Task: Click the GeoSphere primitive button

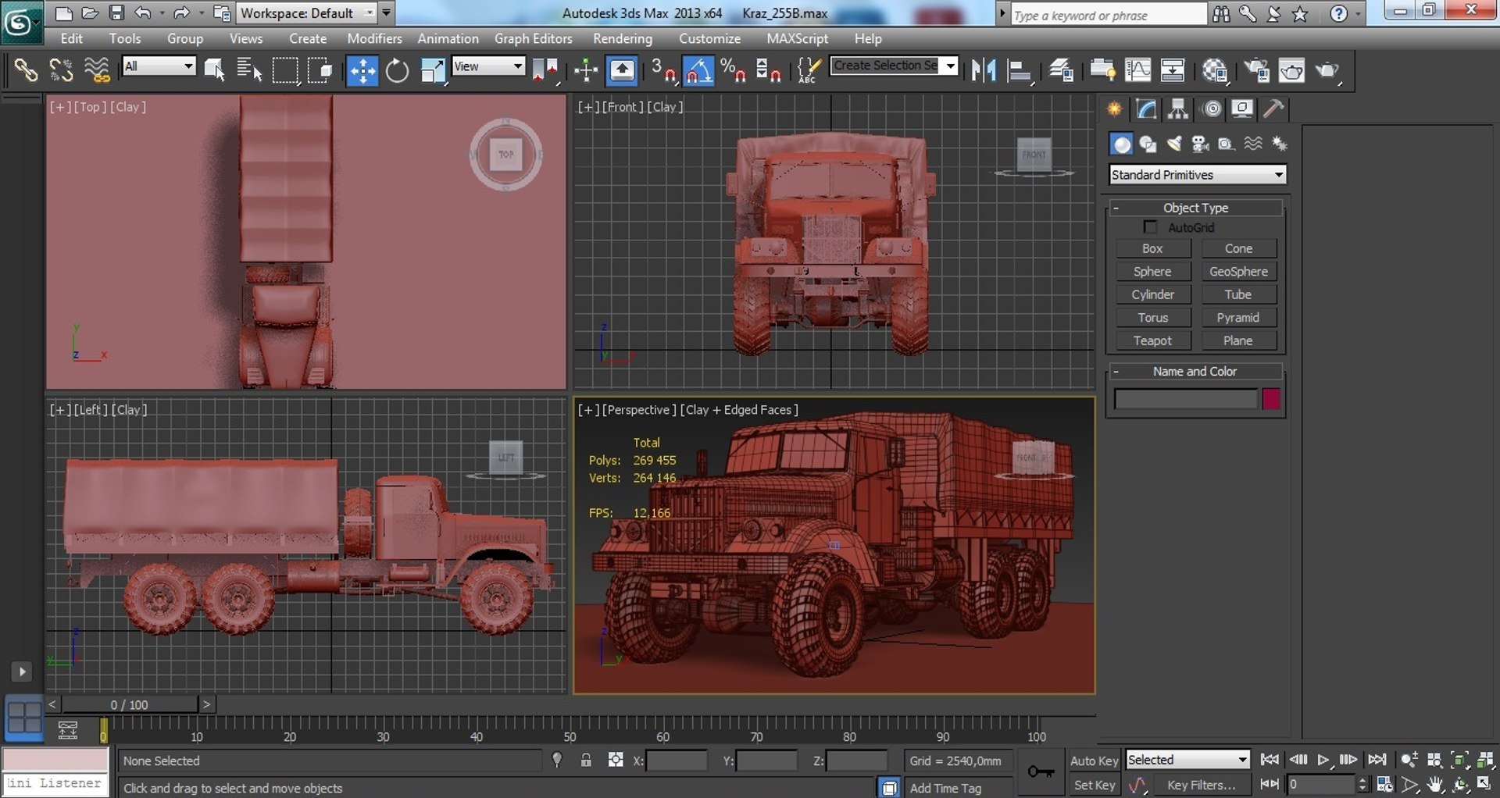Action: pos(1239,272)
